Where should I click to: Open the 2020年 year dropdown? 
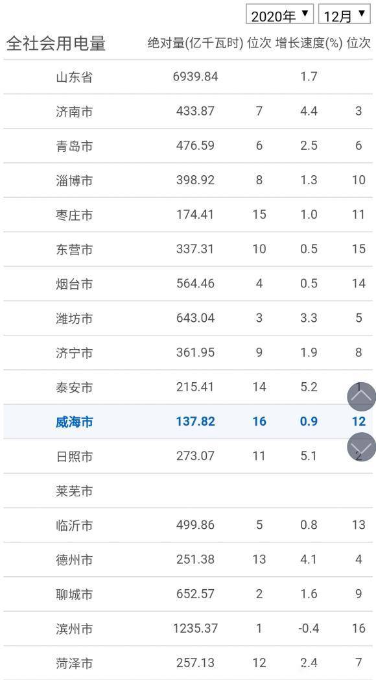click(x=280, y=15)
